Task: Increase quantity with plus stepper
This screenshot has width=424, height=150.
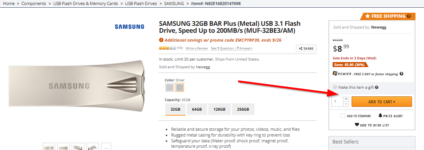Action: 346,99
